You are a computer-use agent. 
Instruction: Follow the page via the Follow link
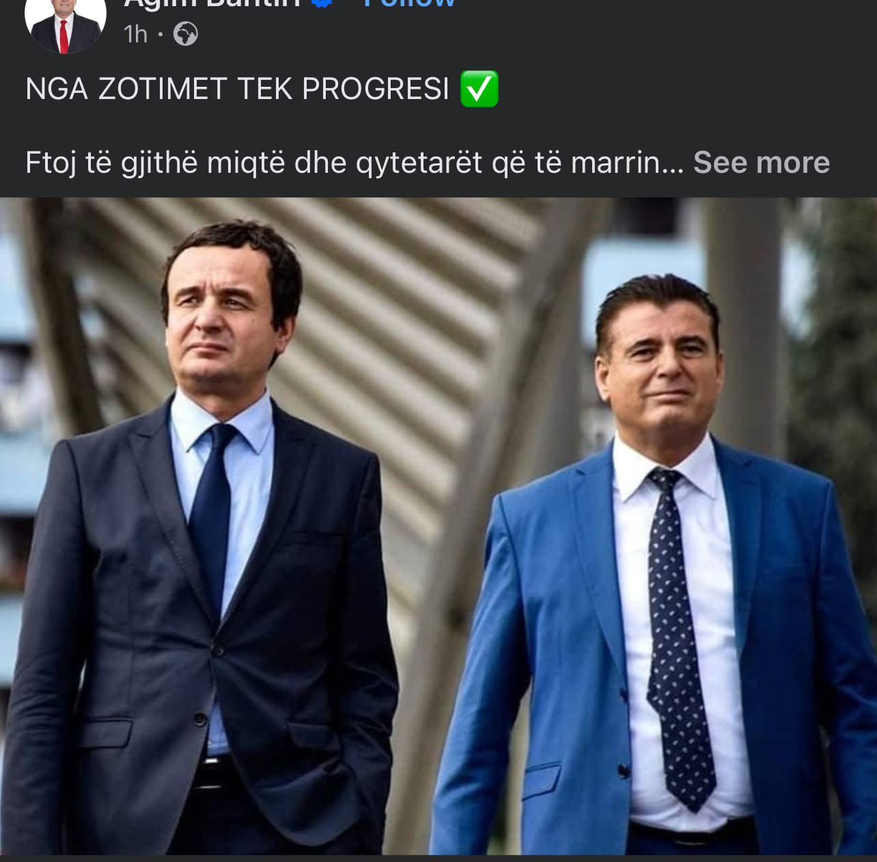(x=409, y=3)
